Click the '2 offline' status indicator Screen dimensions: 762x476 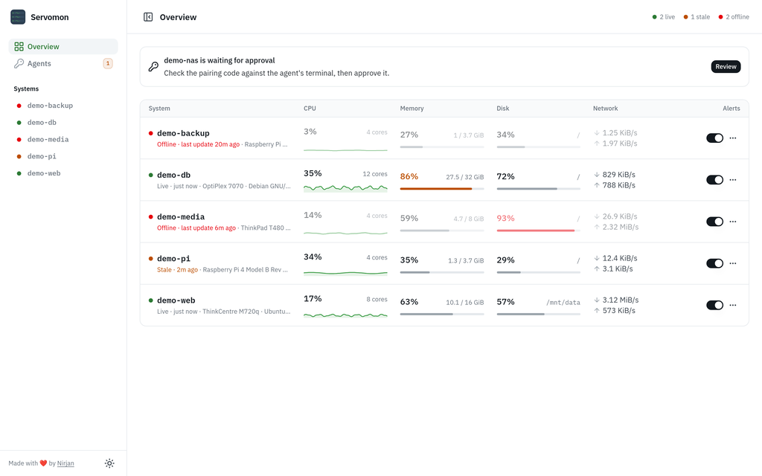pyautogui.click(x=734, y=17)
